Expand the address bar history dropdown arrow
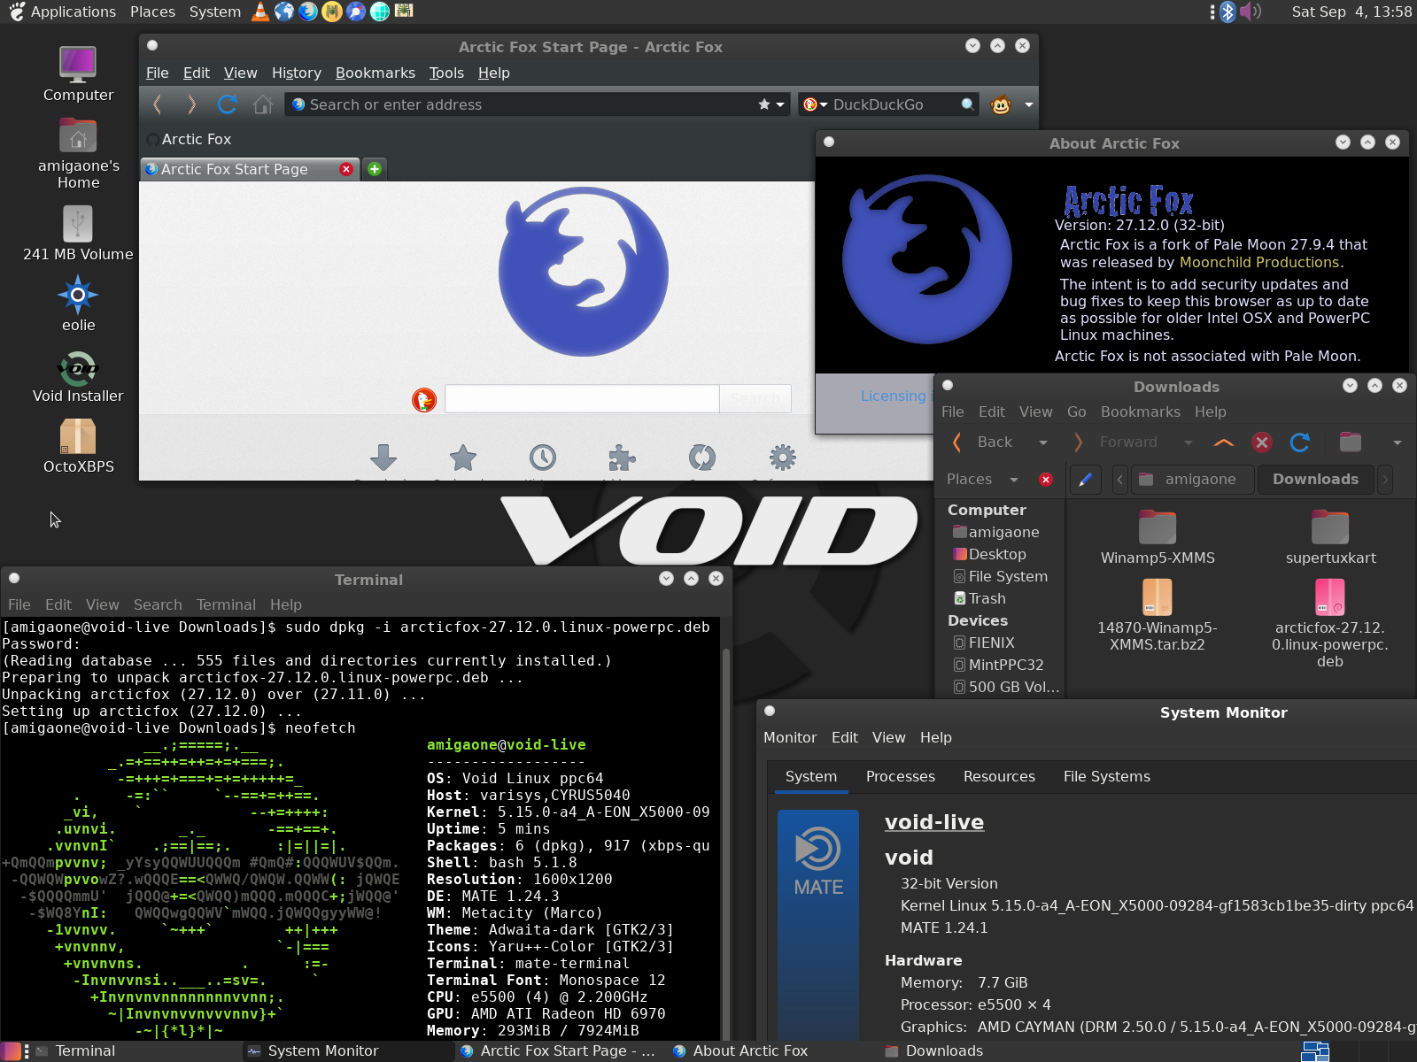This screenshot has width=1417, height=1062. click(x=780, y=104)
